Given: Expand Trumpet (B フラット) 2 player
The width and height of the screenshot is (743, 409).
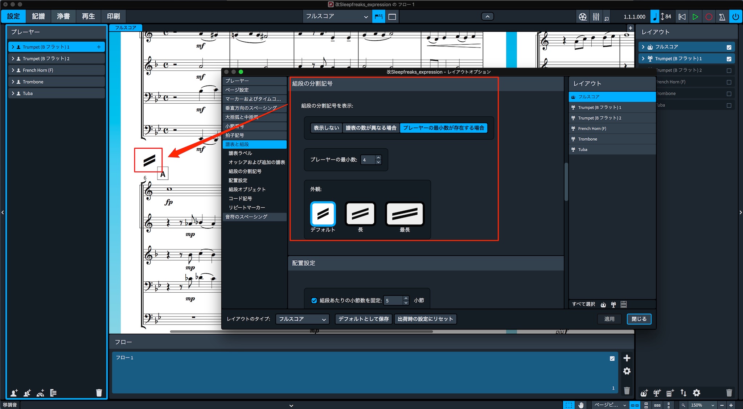Looking at the screenshot, I should [x=13, y=59].
